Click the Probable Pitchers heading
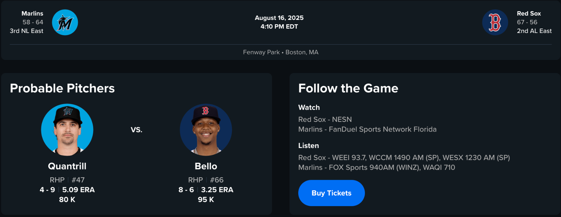Viewport: 561px width, 217px height. [x=62, y=88]
